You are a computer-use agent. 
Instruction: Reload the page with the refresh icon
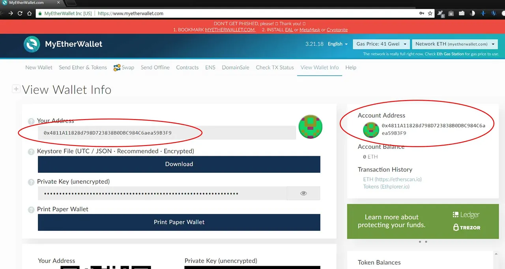tap(20, 13)
